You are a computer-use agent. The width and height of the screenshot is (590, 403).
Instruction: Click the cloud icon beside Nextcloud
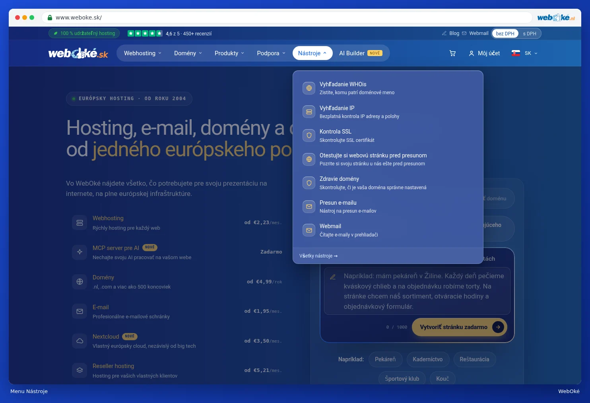[80, 341]
